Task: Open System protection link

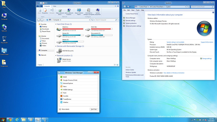Action: 131,23
